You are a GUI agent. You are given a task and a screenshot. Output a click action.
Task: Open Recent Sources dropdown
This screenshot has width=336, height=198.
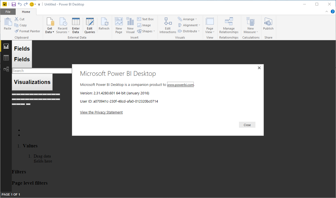[x=62, y=25]
